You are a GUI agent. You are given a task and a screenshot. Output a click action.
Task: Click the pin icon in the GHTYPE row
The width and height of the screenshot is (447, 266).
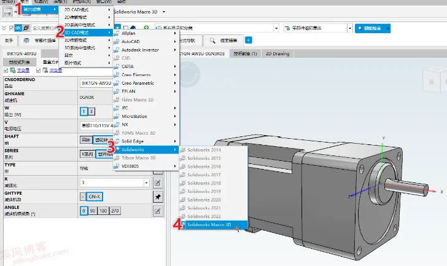(158, 197)
